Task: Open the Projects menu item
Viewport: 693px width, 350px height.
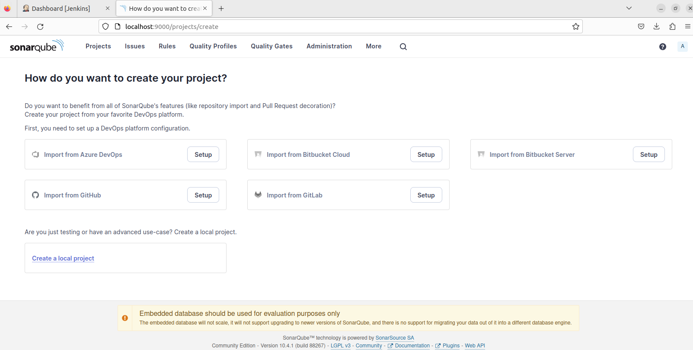Action: click(98, 46)
